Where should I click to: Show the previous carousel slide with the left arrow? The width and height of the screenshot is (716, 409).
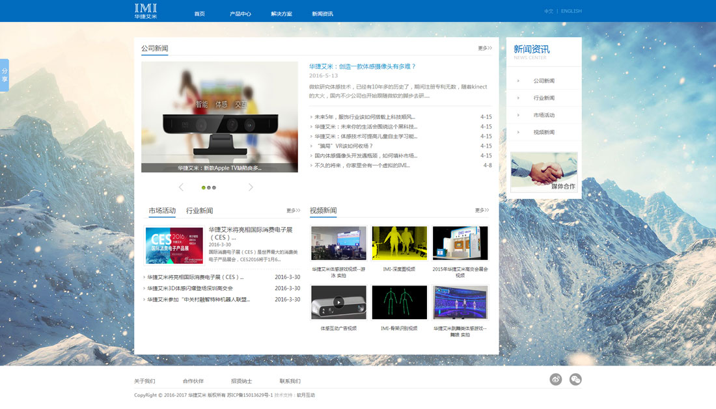point(182,187)
